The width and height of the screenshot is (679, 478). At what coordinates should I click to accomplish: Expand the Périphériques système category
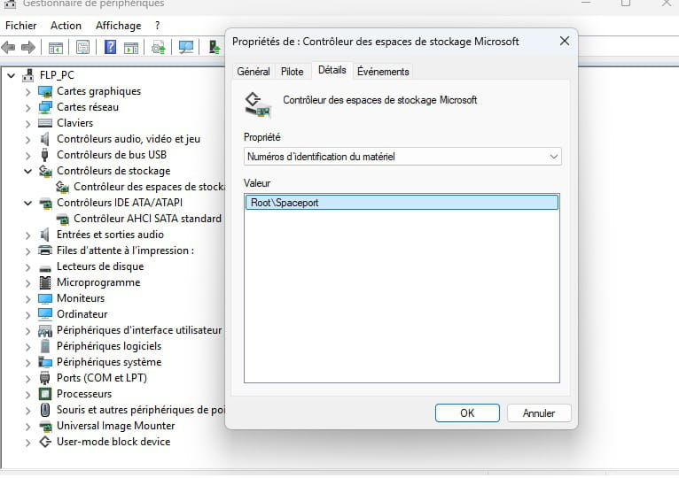(x=27, y=363)
